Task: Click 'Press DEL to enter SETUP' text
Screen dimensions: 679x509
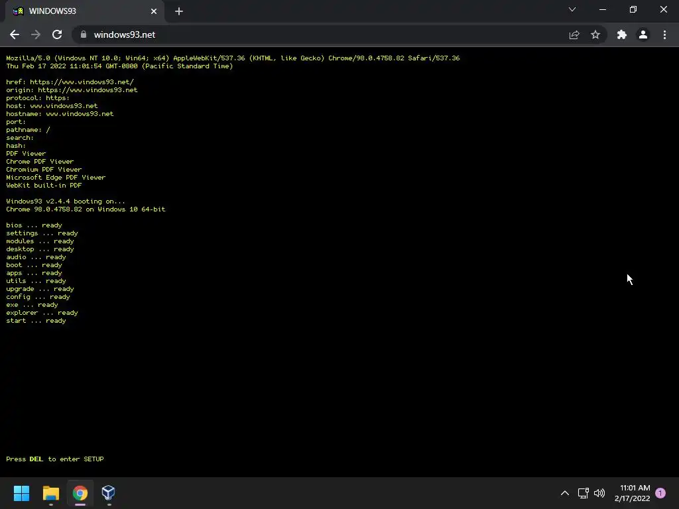Action: pyautogui.click(x=55, y=459)
